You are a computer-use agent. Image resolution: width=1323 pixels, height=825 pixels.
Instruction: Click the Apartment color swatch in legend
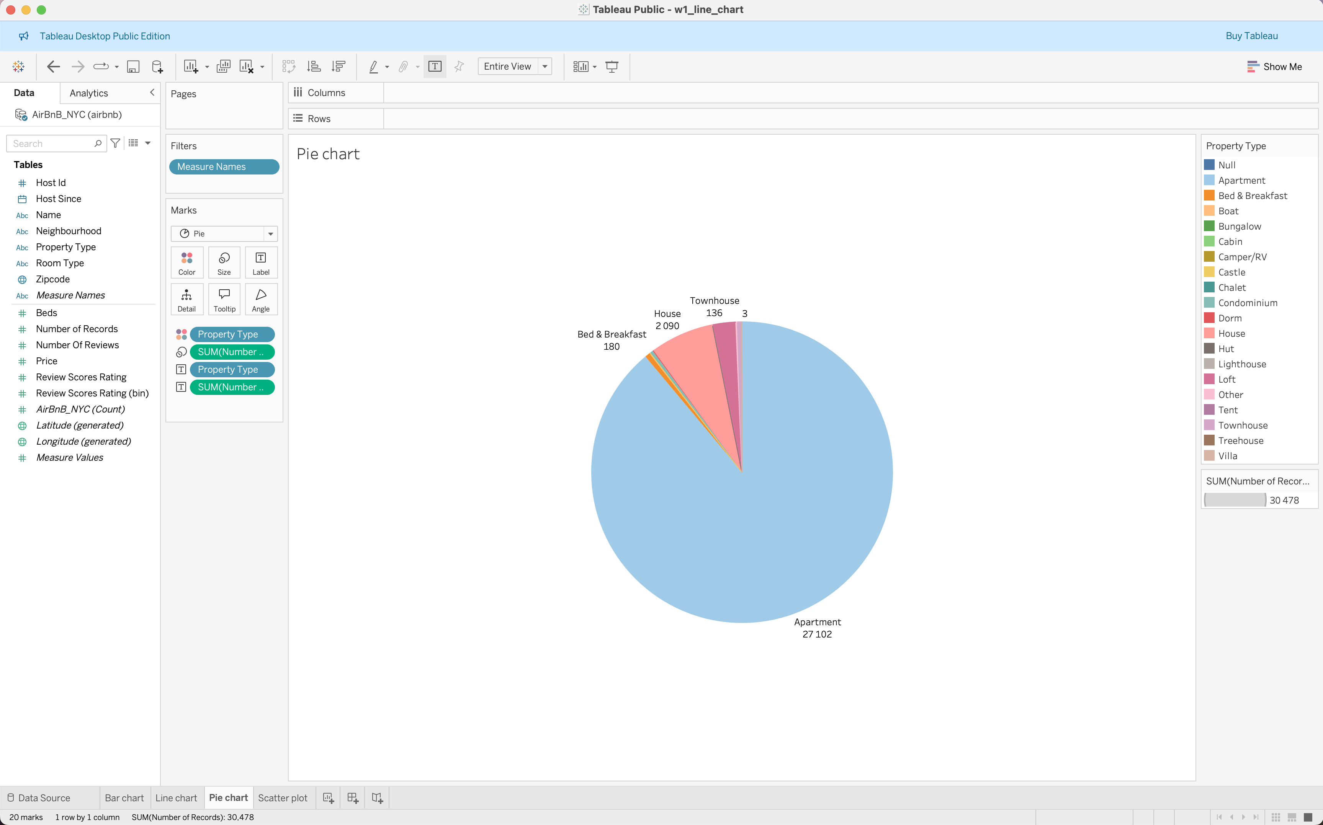tap(1209, 180)
